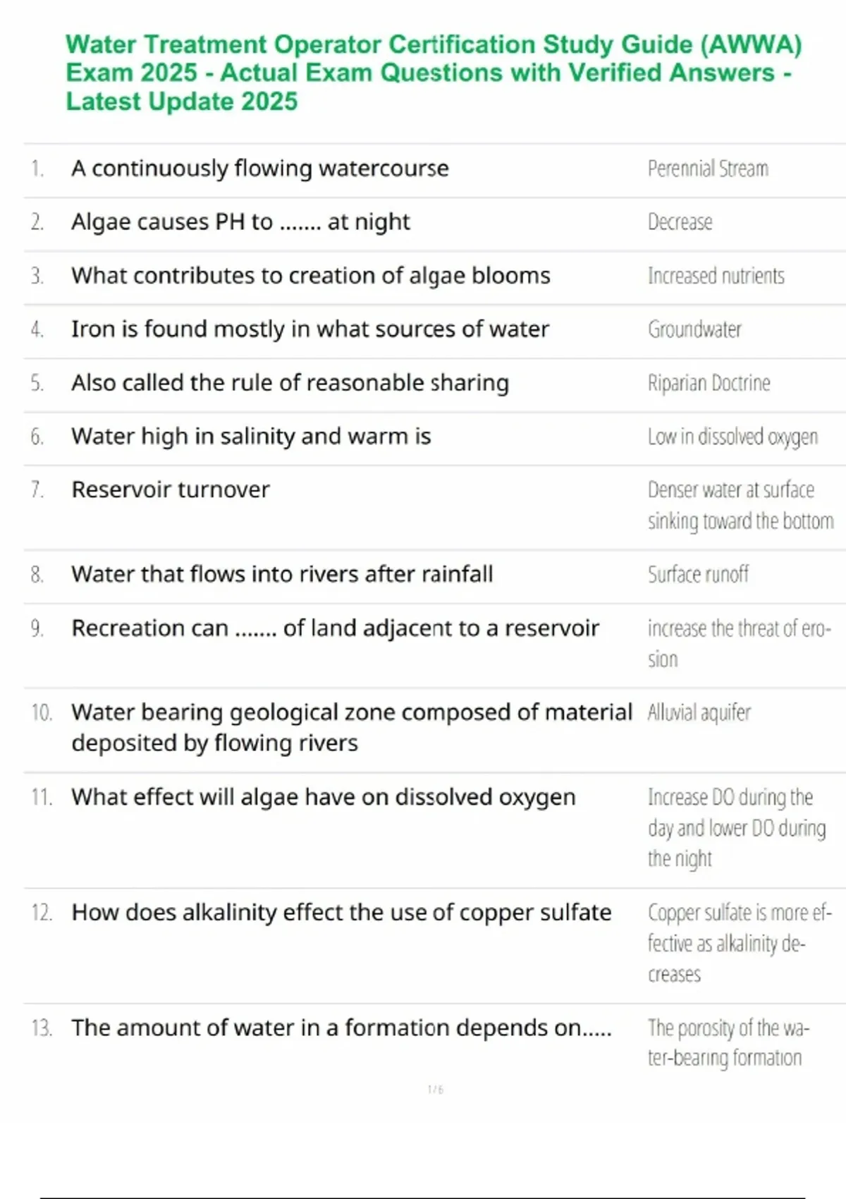Click the question about salinity and warm water
Viewport: 846px width, 1199px height.
251,437
